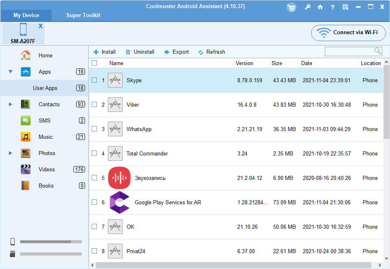Viewport: 390px width, 269px height.
Task: Check the Skype app checkbox
Action: pos(94,80)
